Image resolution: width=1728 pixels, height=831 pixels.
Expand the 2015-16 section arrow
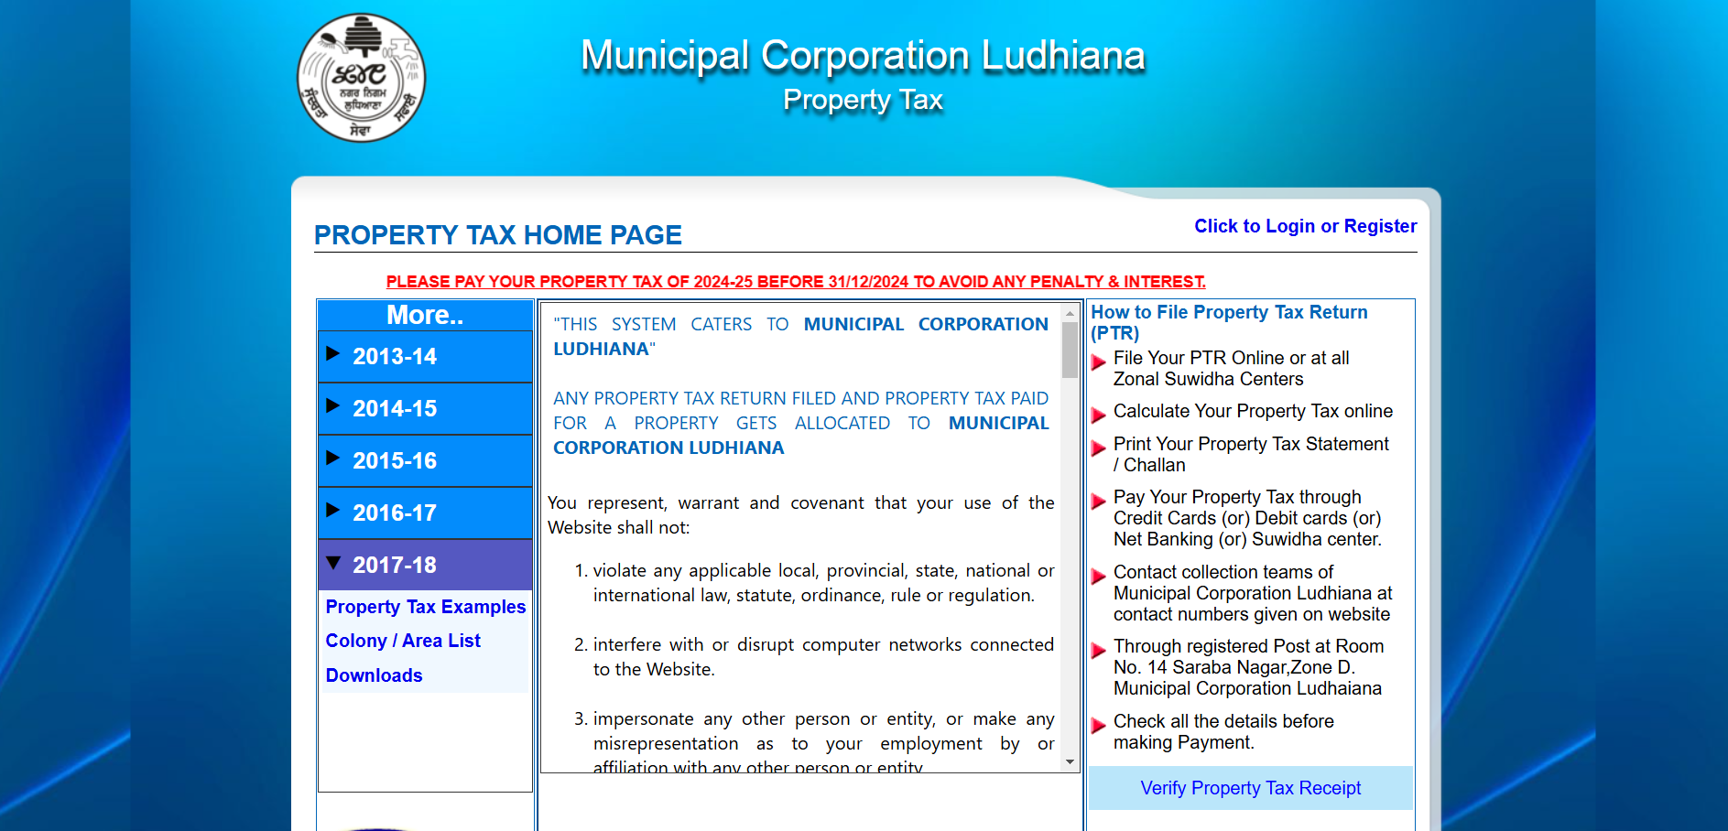333,459
